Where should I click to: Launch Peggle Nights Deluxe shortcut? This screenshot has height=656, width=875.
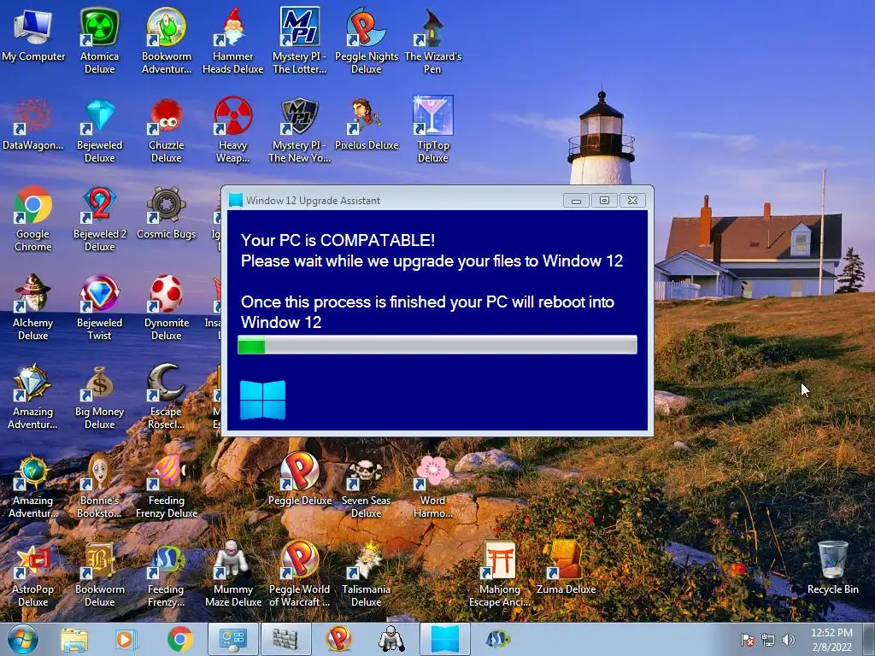click(x=366, y=40)
